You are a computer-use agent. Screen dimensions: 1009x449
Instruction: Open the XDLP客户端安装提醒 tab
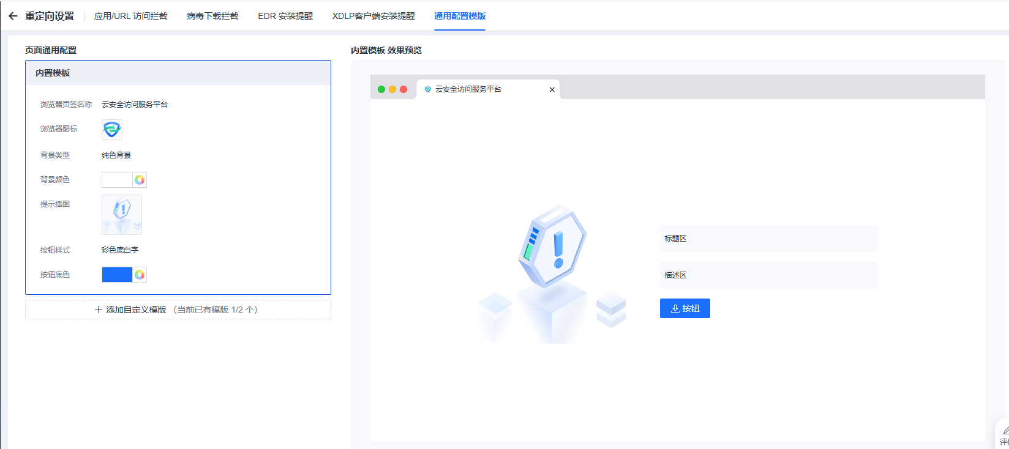373,16
